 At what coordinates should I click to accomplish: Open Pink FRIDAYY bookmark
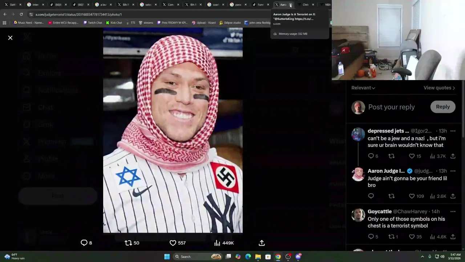click(173, 23)
